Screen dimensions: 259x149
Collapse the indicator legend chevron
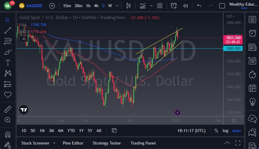click(x=24, y=39)
